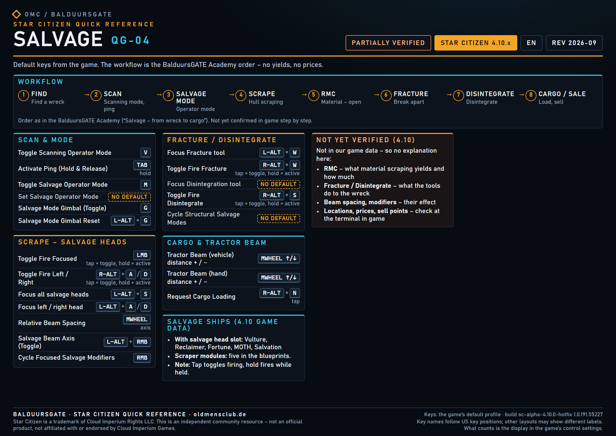The width and height of the screenshot is (616, 436).
Task: Click the CARGO & TRACTOR BEAM heading
Action: coord(217,243)
